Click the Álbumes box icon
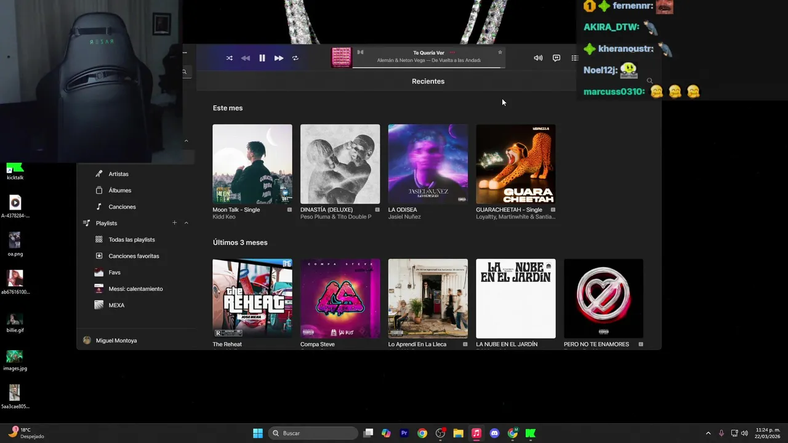The height and width of the screenshot is (443, 788). pyautogui.click(x=99, y=190)
